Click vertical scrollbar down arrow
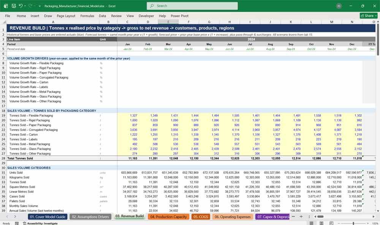This screenshot has height=225, width=380. (378, 211)
